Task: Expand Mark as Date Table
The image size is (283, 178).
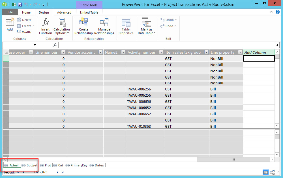Action: point(147,26)
